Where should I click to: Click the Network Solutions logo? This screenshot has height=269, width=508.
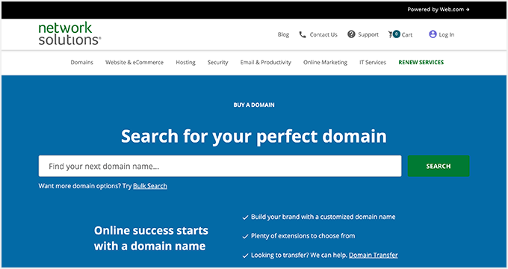click(69, 34)
